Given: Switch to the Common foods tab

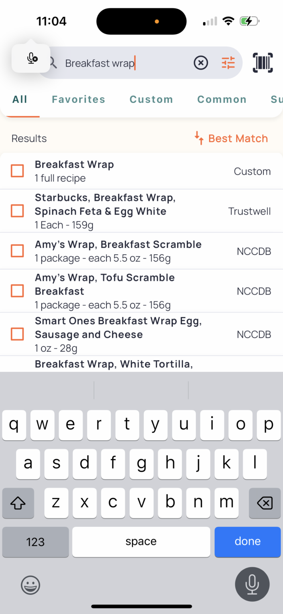Looking at the screenshot, I should [222, 99].
